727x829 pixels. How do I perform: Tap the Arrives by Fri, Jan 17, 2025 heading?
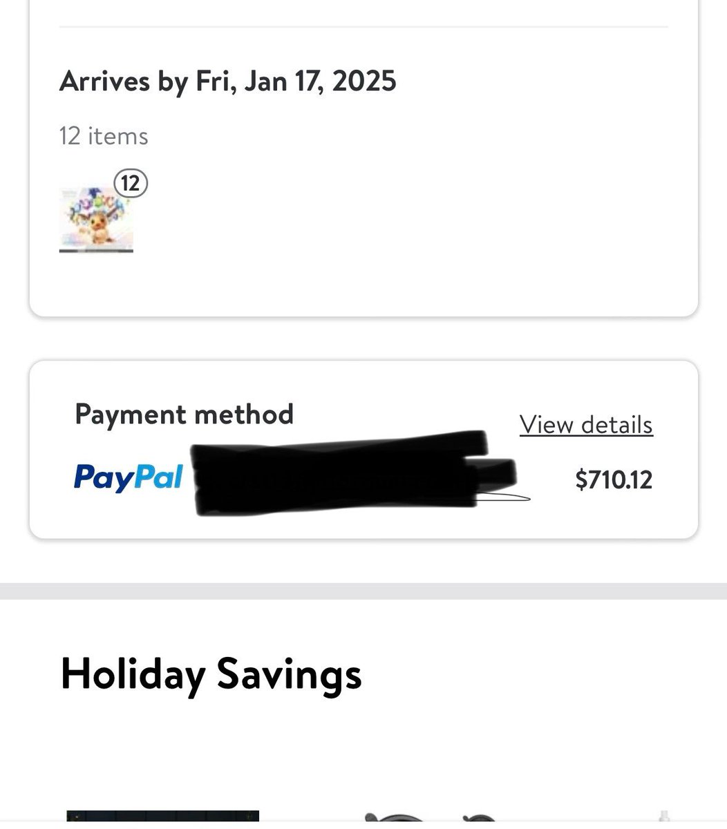(x=228, y=81)
